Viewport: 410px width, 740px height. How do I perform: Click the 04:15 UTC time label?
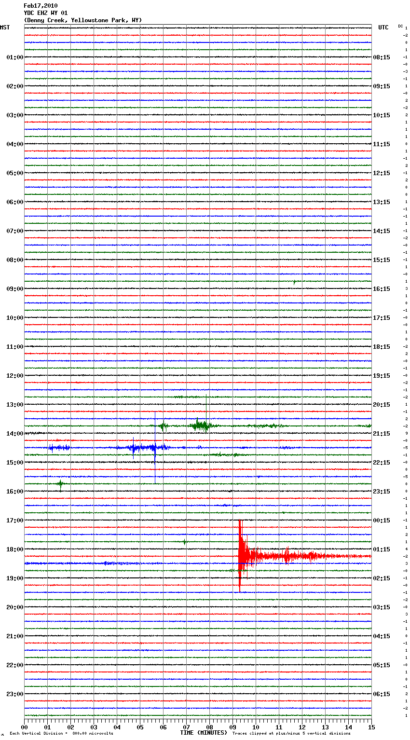click(382, 636)
